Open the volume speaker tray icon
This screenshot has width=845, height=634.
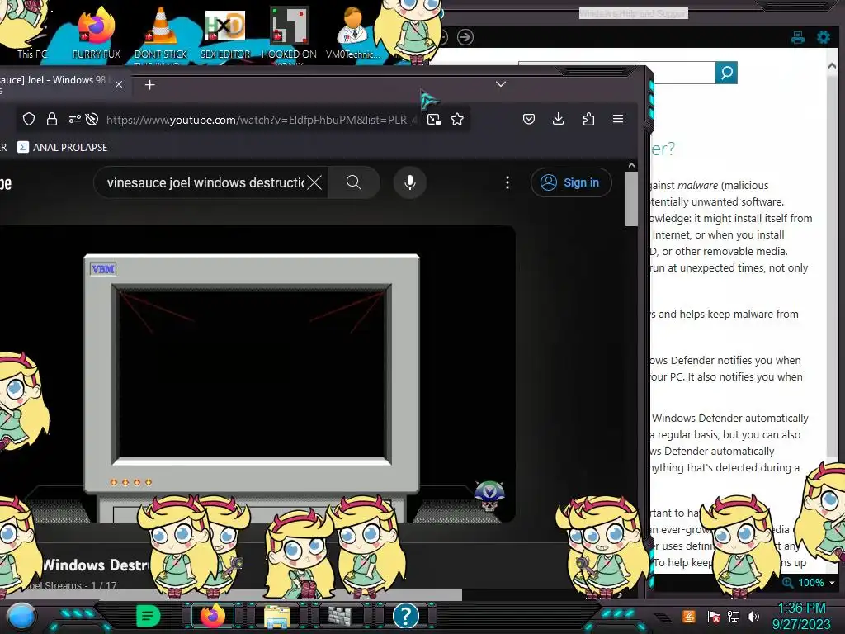[753, 616]
